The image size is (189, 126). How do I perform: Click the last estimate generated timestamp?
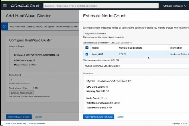(x=108, y=43)
